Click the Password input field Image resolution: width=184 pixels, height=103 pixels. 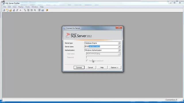click(x=103, y=57)
